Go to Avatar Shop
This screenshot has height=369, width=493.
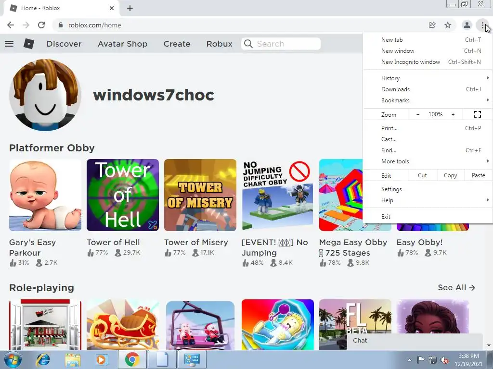(x=123, y=44)
